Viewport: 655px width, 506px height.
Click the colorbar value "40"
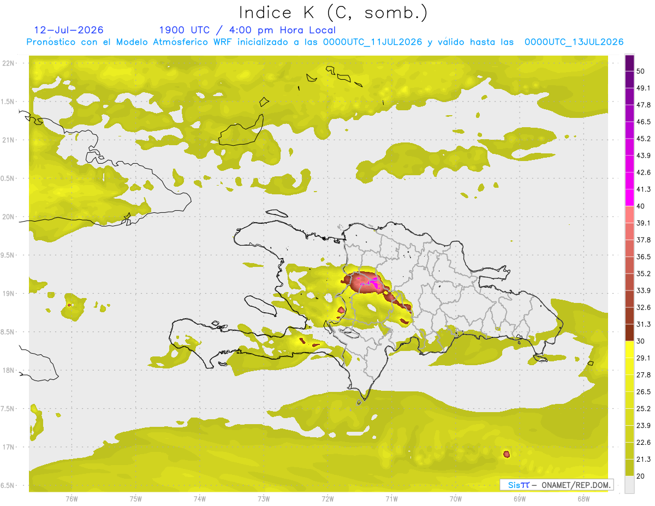[x=641, y=206]
